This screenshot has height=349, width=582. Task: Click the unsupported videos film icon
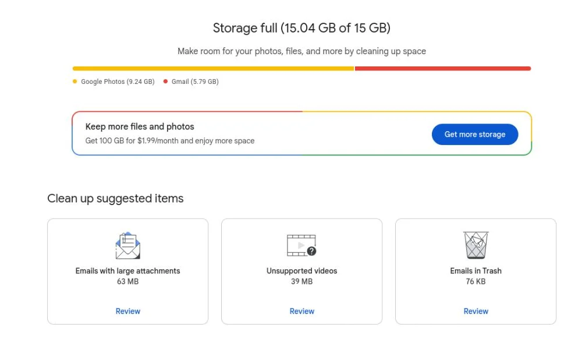[x=301, y=245]
